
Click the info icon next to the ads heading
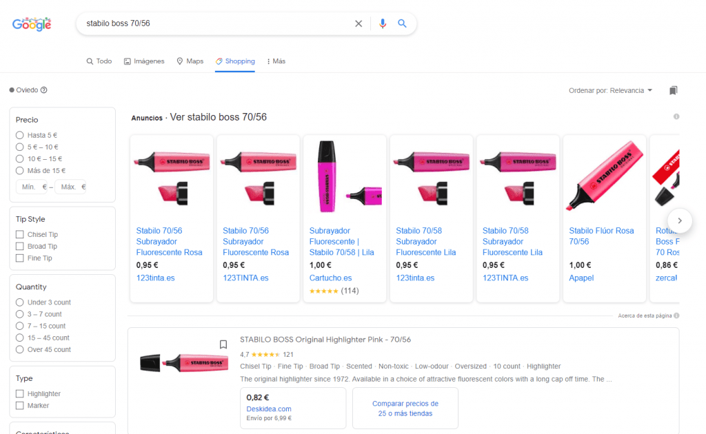click(676, 116)
